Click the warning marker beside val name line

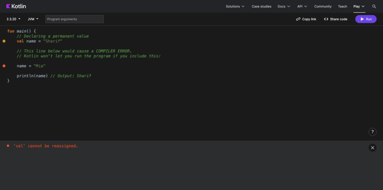4,41
